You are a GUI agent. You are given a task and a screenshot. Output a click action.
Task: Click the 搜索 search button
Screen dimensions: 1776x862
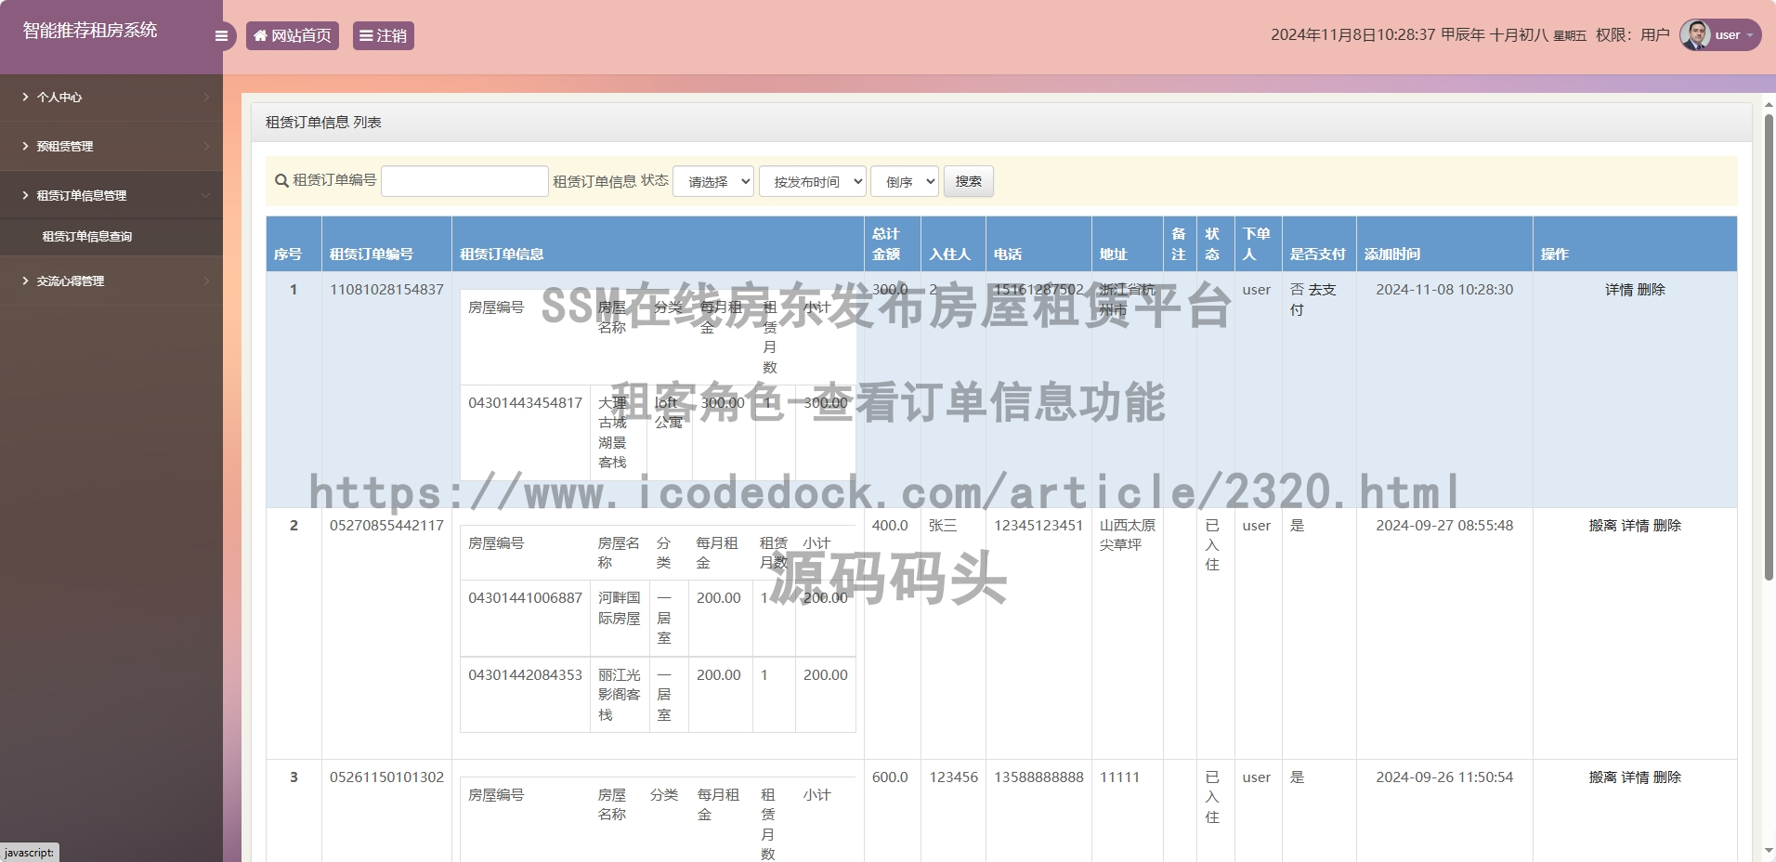(x=969, y=181)
